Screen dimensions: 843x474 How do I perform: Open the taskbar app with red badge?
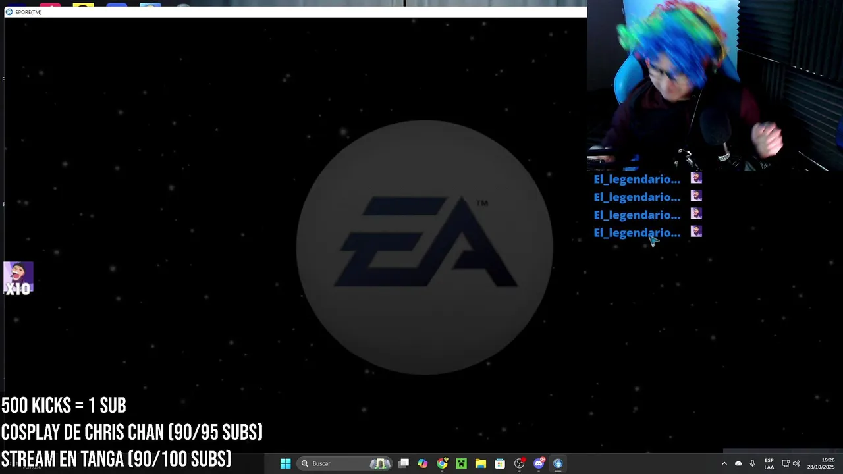pyautogui.click(x=519, y=463)
